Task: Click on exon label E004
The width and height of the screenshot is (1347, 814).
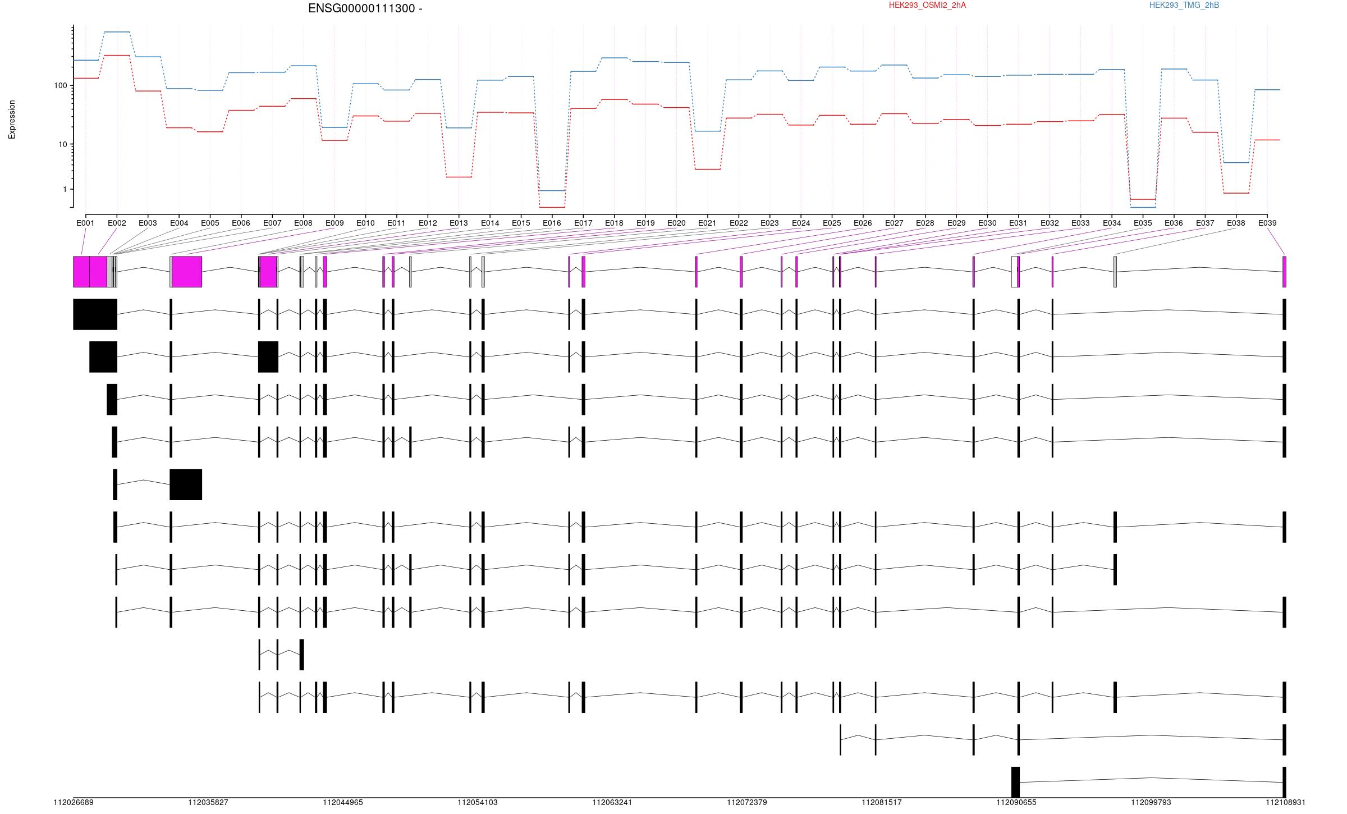Action: point(179,223)
